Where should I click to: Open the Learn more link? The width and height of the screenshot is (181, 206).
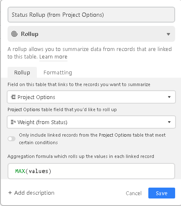[53, 57]
